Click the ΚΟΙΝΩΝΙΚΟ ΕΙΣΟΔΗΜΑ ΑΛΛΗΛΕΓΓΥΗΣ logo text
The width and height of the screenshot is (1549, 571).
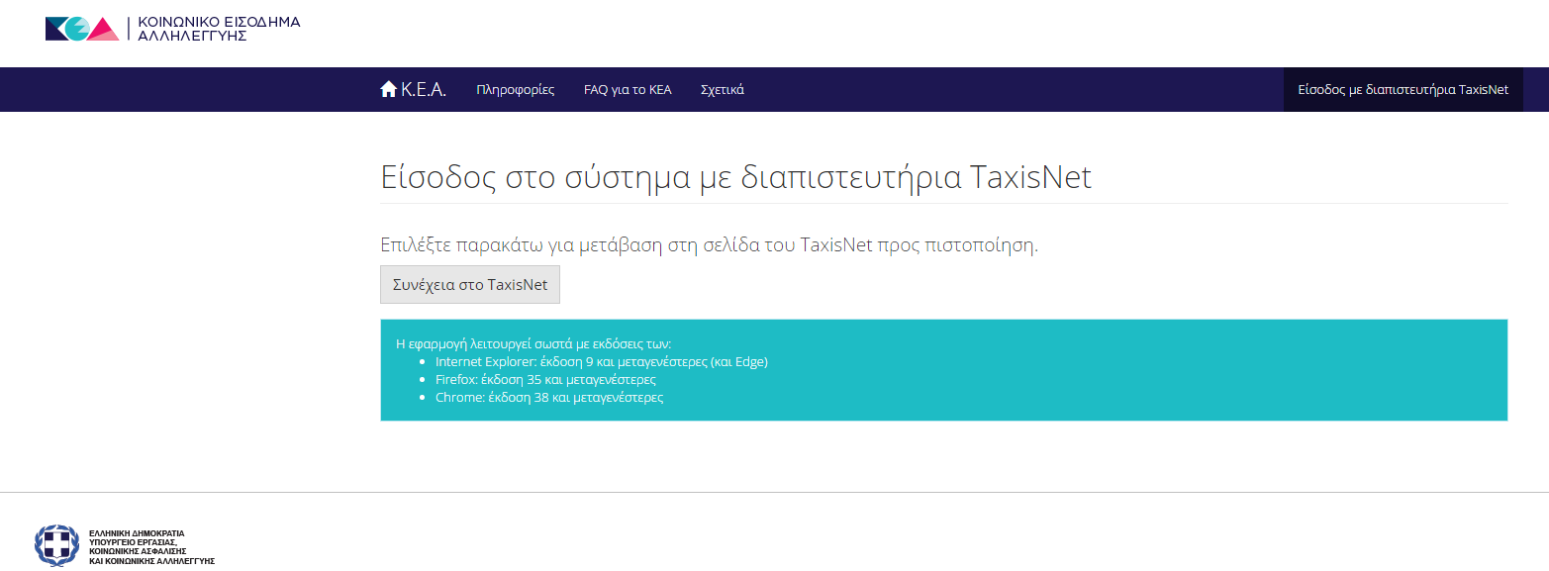(218, 29)
